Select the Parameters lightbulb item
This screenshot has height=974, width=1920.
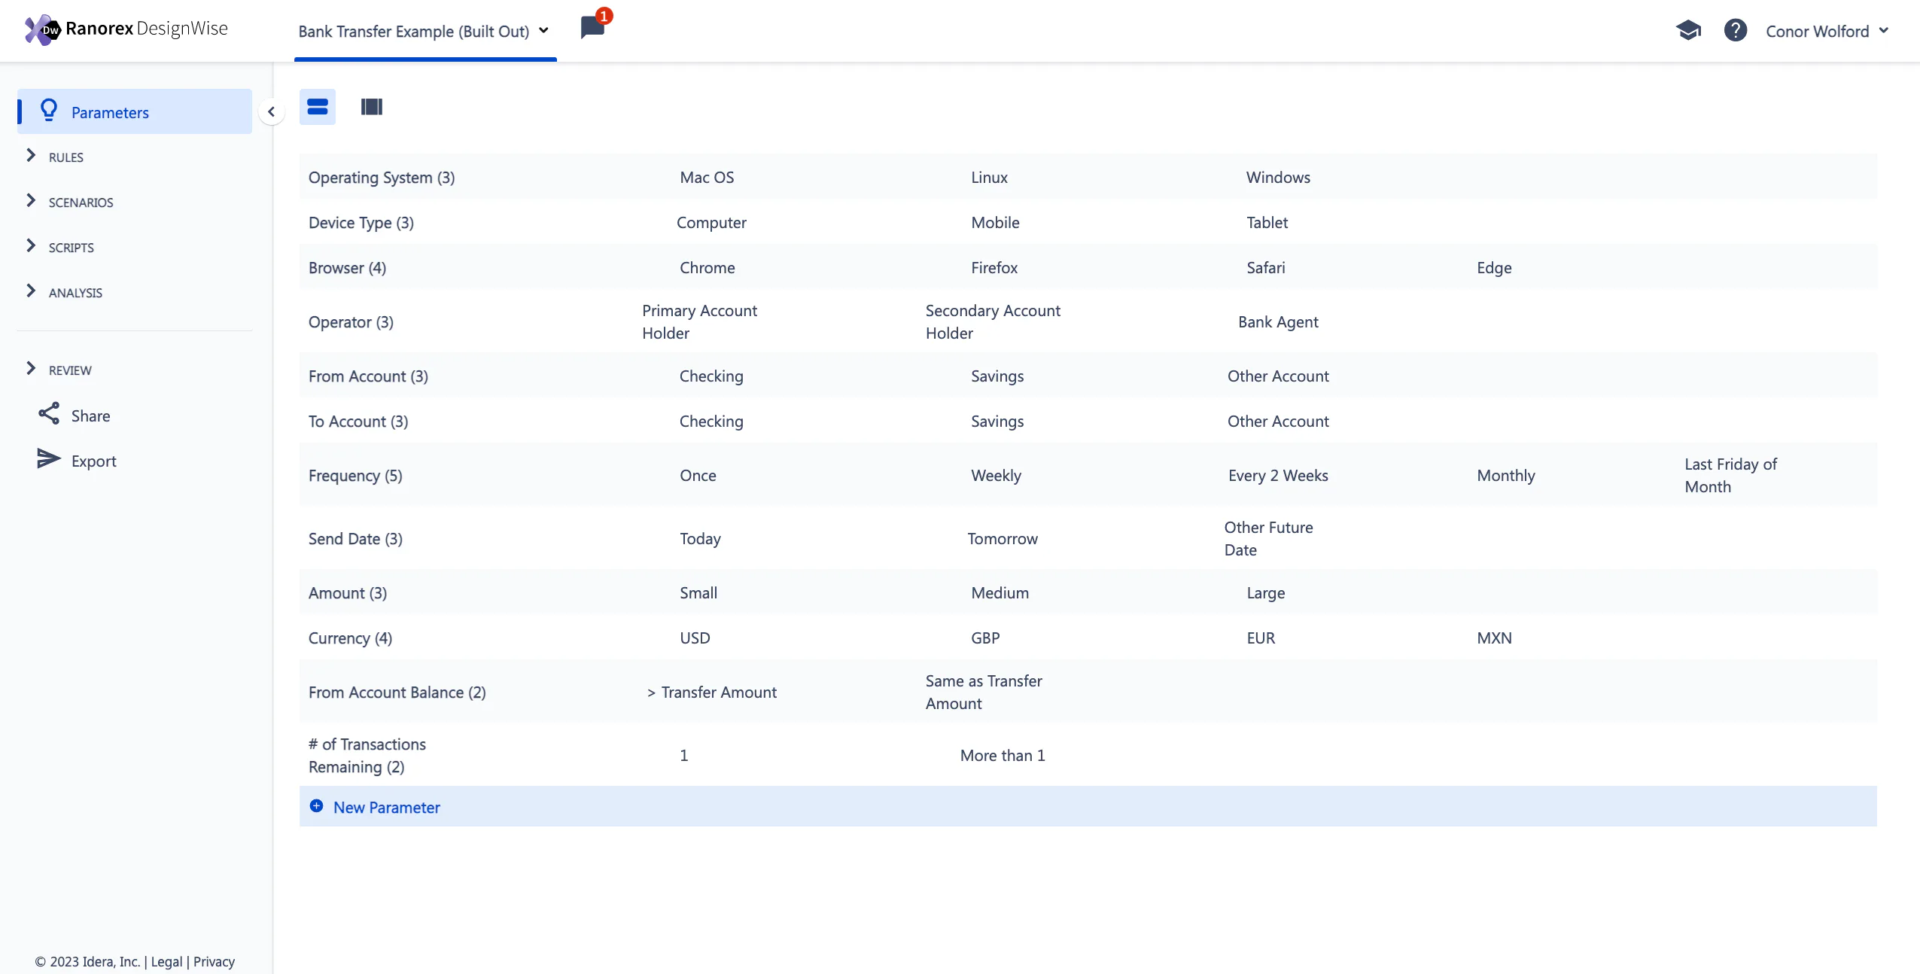click(135, 111)
